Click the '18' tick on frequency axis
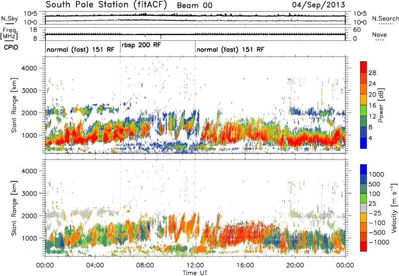This screenshot has width=399, height=276. pyautogui.click(x=33, y=30)
